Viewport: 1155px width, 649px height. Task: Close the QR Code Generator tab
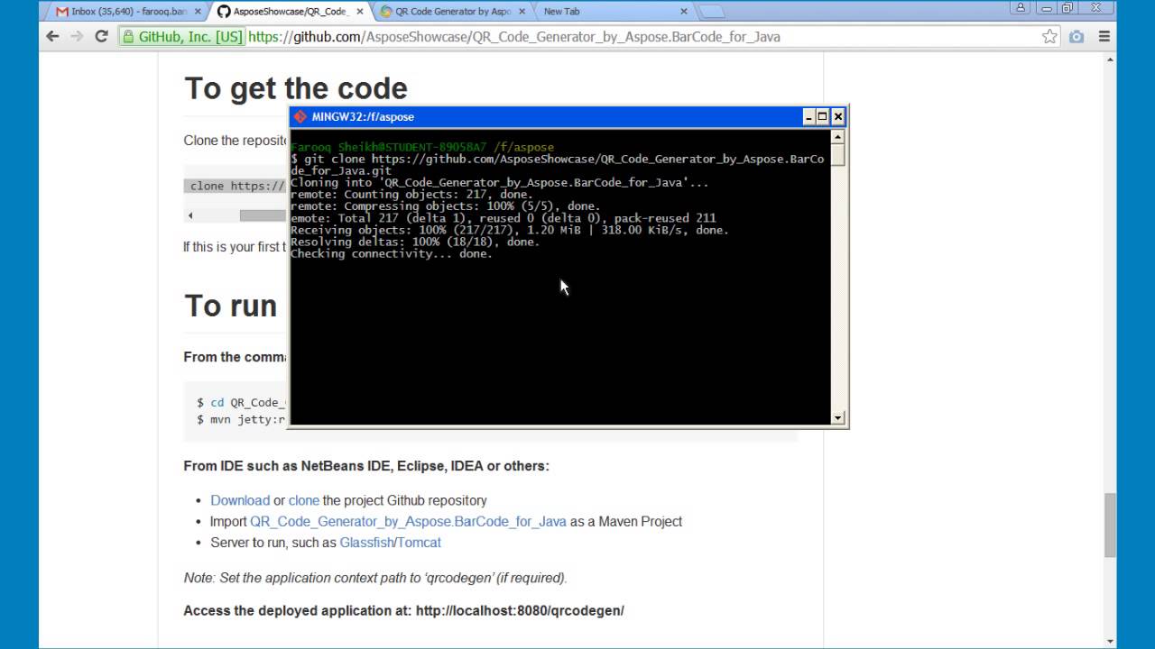[x=522, y=12]
